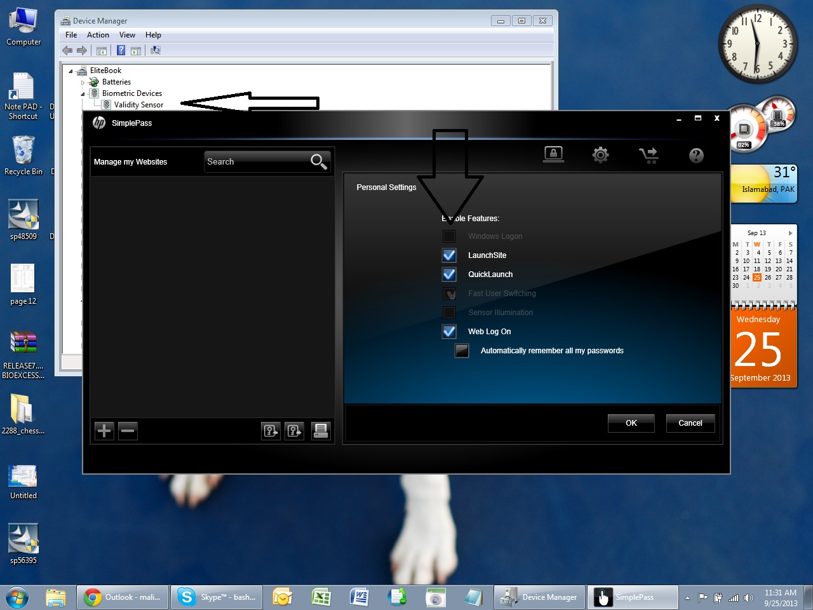Open SimplePass settings gear icon
Screen dimensions: 813x610
[x=600, y=154]
